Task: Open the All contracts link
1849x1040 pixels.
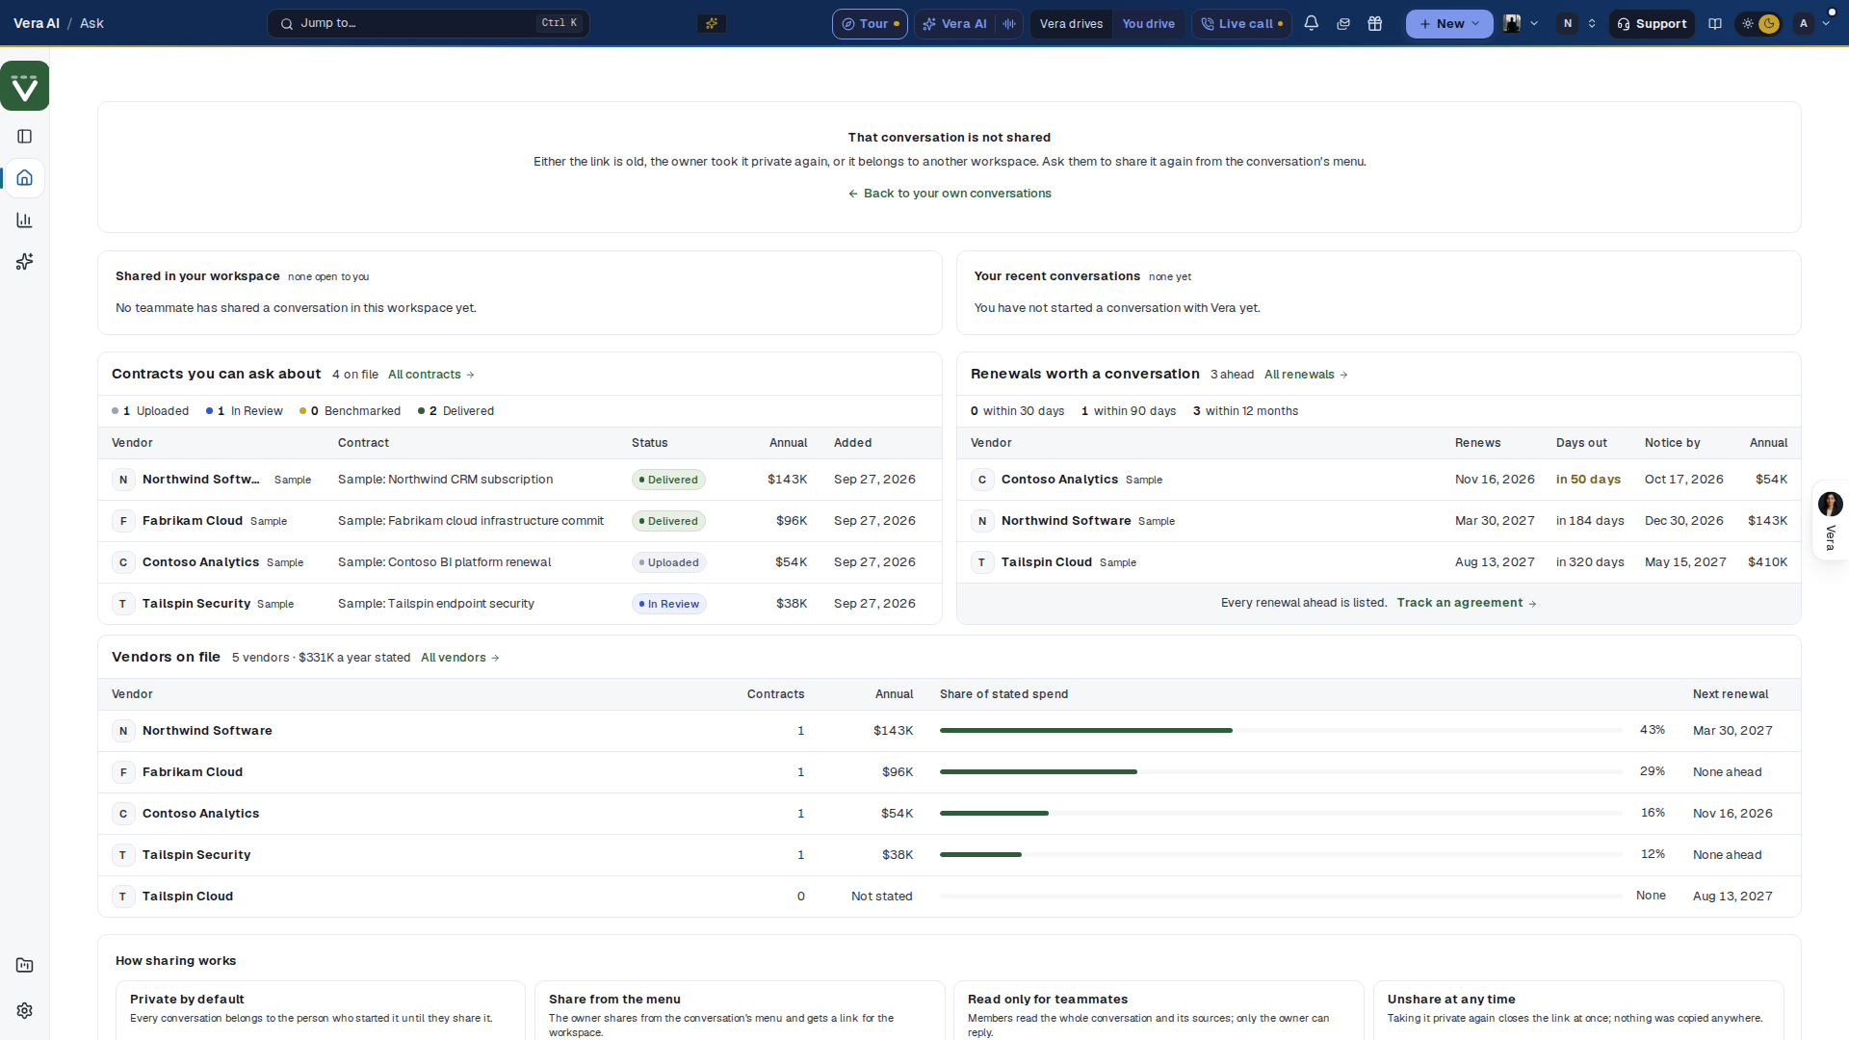Action: click(x=431, y=375)
